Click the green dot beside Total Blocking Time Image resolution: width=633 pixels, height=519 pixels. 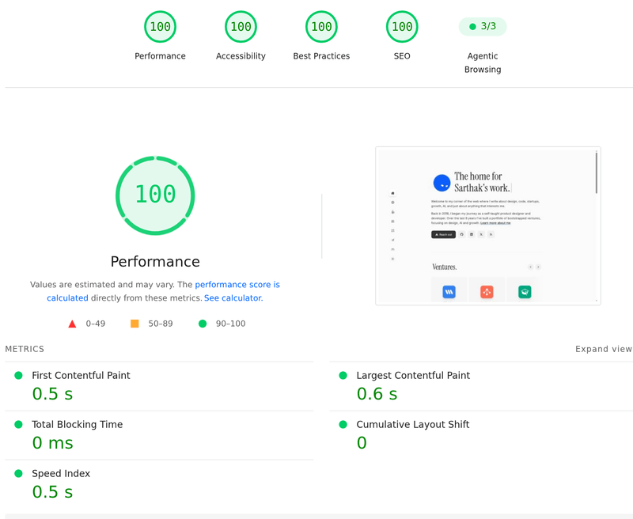click(x=18, y=424)
